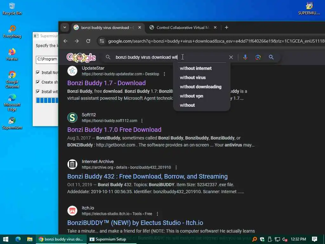This screenshot has width=325, height=244.
Task: Click the UpdateStar site favicon
Action: pyautogui.click(x=72, y=71)
